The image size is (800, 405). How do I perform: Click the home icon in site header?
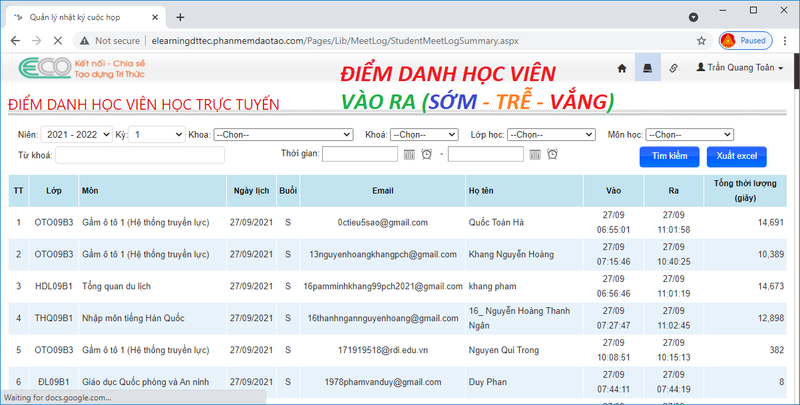click(622, 68)
